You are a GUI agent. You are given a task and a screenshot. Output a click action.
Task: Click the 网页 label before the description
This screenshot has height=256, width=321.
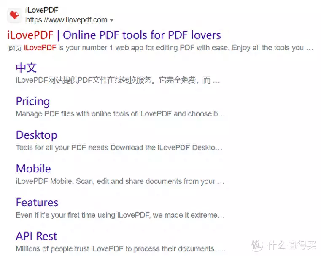[x=15, y=49]
